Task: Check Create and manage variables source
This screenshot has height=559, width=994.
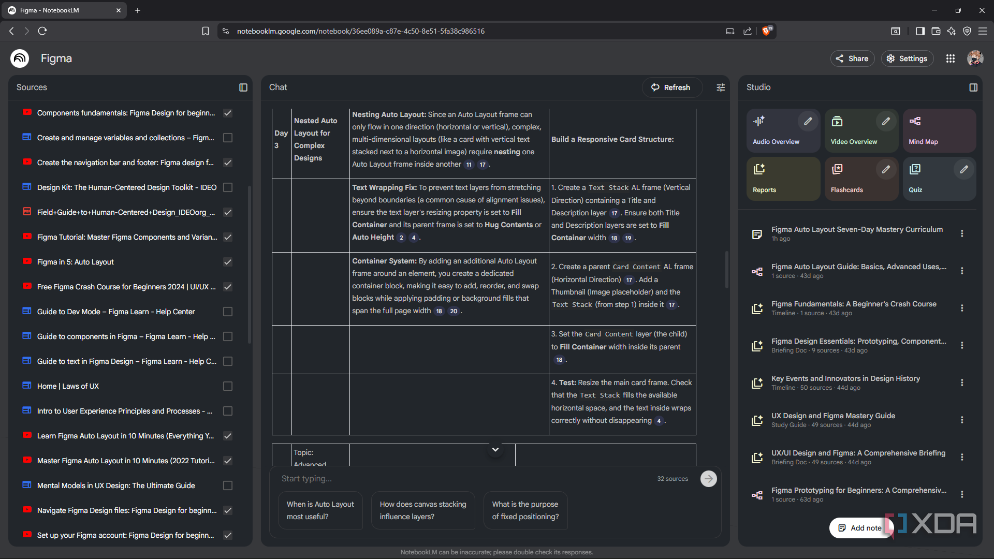Action: 228,138
